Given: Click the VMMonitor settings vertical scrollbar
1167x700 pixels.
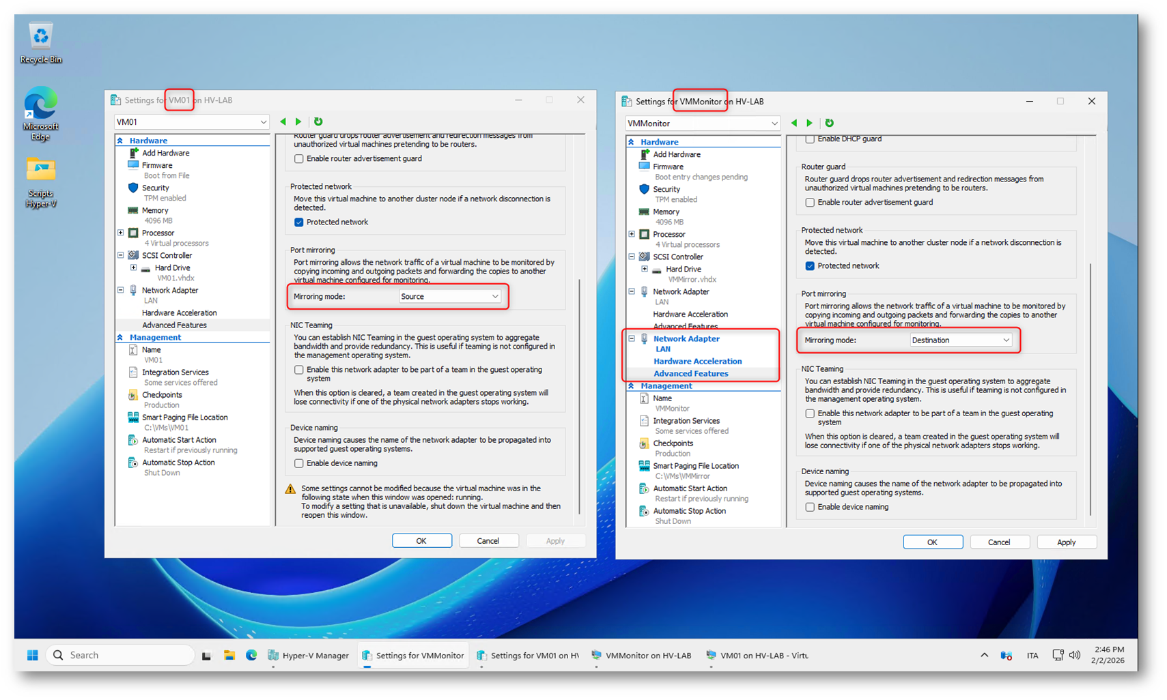Looking at the screenshot, I should pyautogui.click(x=1091, y=389).
